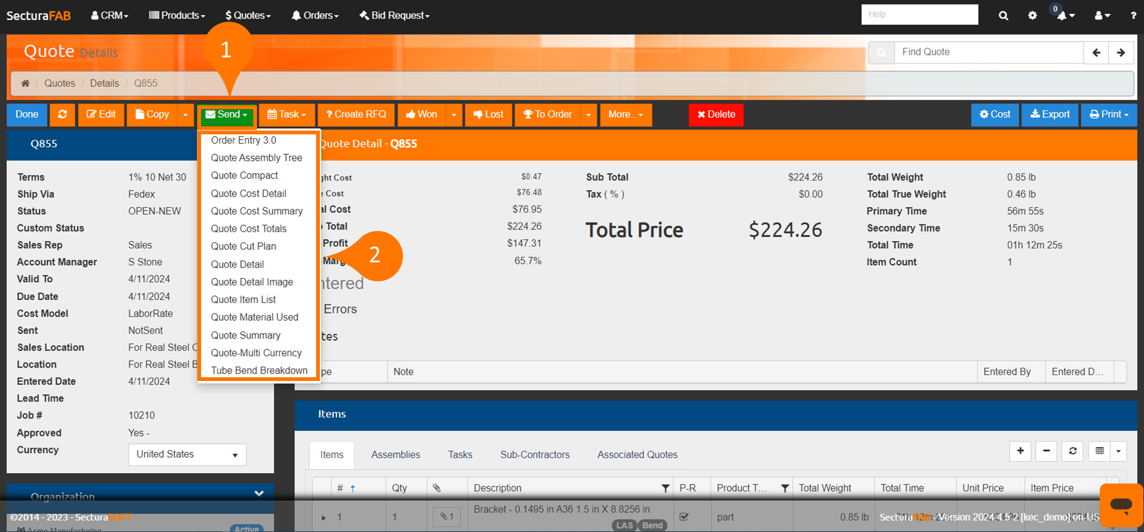
Task: Open the settings gear icon
Action: click(x=1032, y=16)
